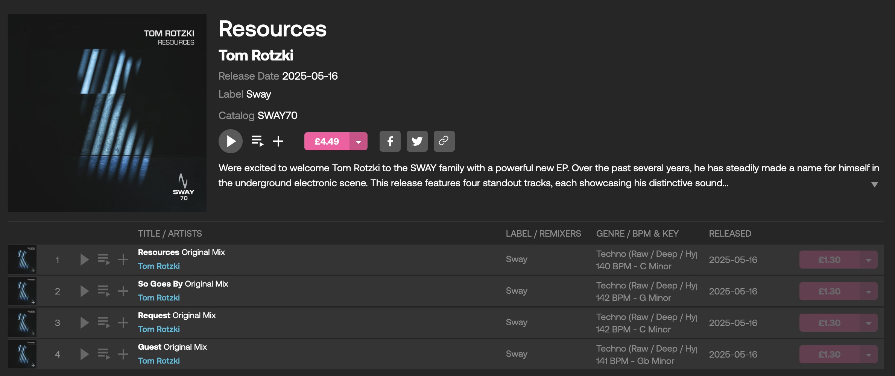
Task: Click the large album cover artwork
Action: [x=107, y=113]
